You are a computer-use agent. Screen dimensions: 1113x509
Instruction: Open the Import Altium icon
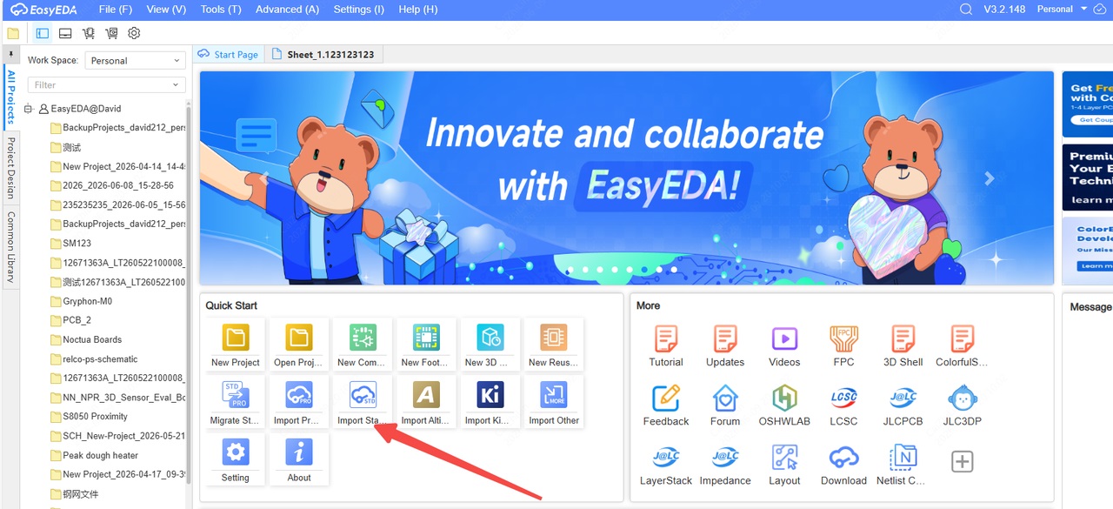click(426, 402)
